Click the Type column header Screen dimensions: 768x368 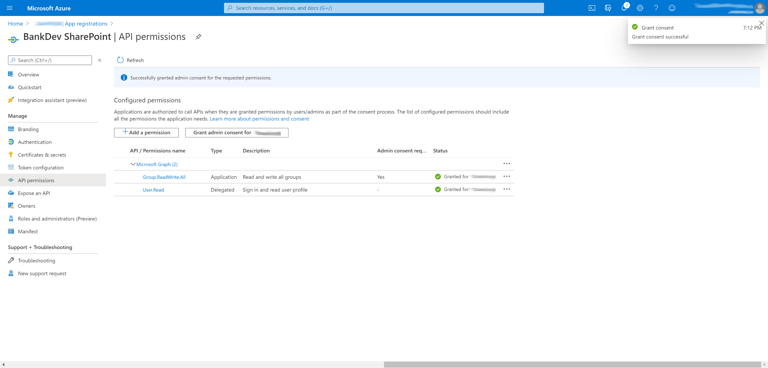[216, 151]
